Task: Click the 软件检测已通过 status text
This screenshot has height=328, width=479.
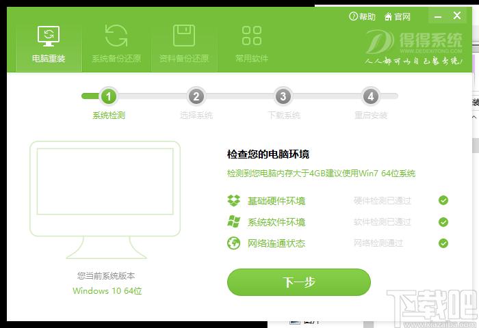Action: point(382,222)
